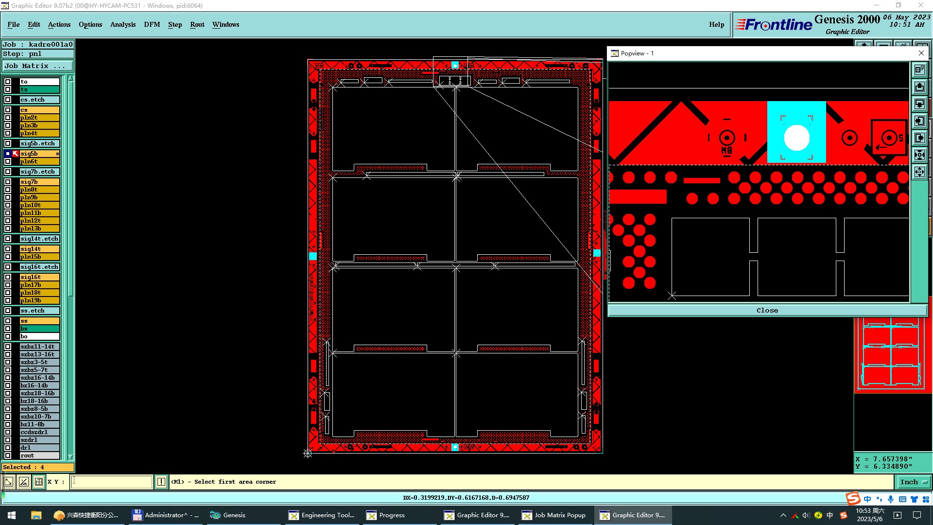Image resolution: width=933 pixels, height=525 pixels.
Task: Open Windows Start menu
Action: 12,515
